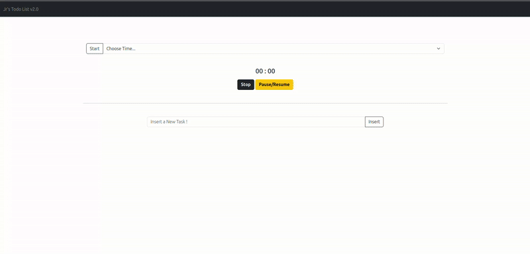Click the Start timer button
Image resolution: width=530 pixels, height=254 pixels.
[95, 48]
